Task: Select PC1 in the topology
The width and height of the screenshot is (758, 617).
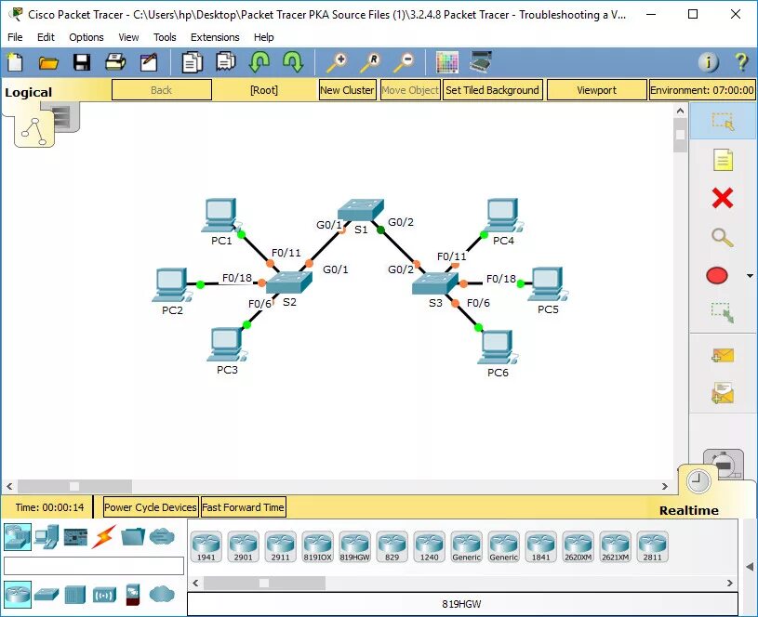Action: 220,216
